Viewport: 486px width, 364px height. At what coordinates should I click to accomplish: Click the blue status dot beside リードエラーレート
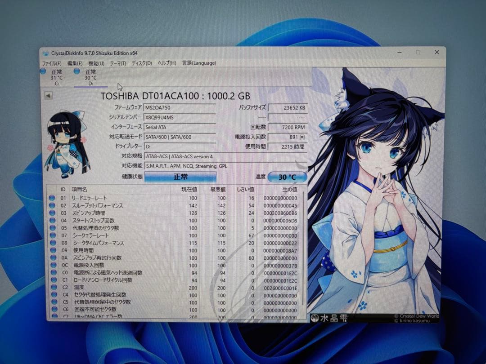52,197
